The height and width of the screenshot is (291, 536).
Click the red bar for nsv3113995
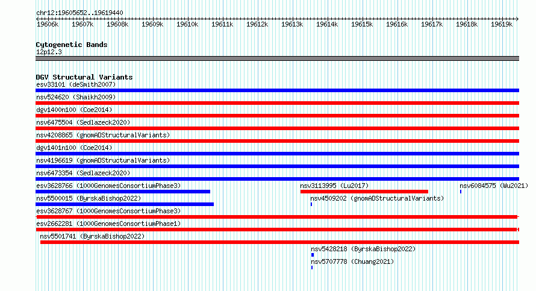pos(364,192)
